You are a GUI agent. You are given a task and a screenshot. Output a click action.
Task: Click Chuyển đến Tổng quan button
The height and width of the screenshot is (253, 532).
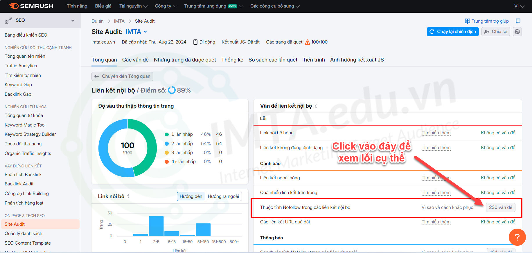122,76
